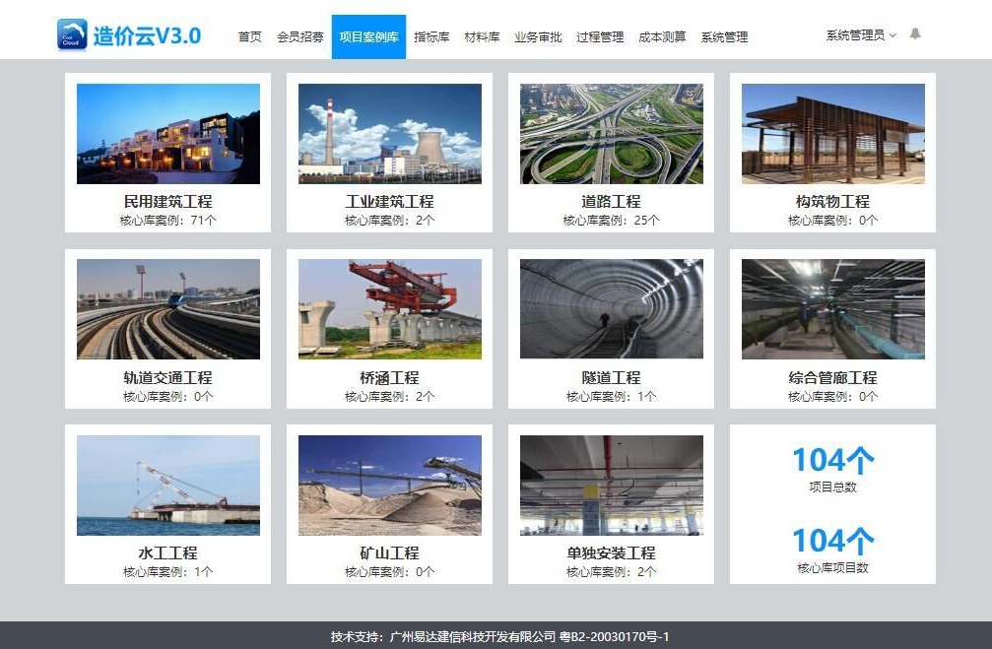The height and width of the screenshot is (649, 992).
Task: Click the 造价云V3.0 title text
Action: point(148,35)
